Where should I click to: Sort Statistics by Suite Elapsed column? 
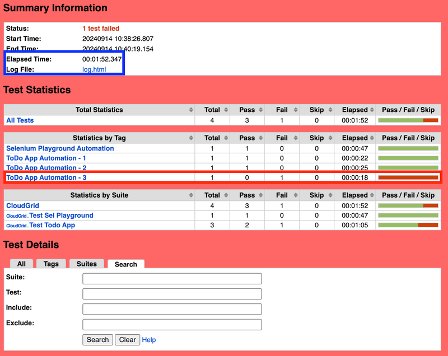pyautogui.click(x=355, y=195)
